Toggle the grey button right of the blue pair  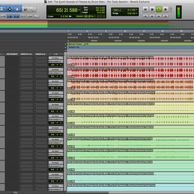click(x=23, y=16)
